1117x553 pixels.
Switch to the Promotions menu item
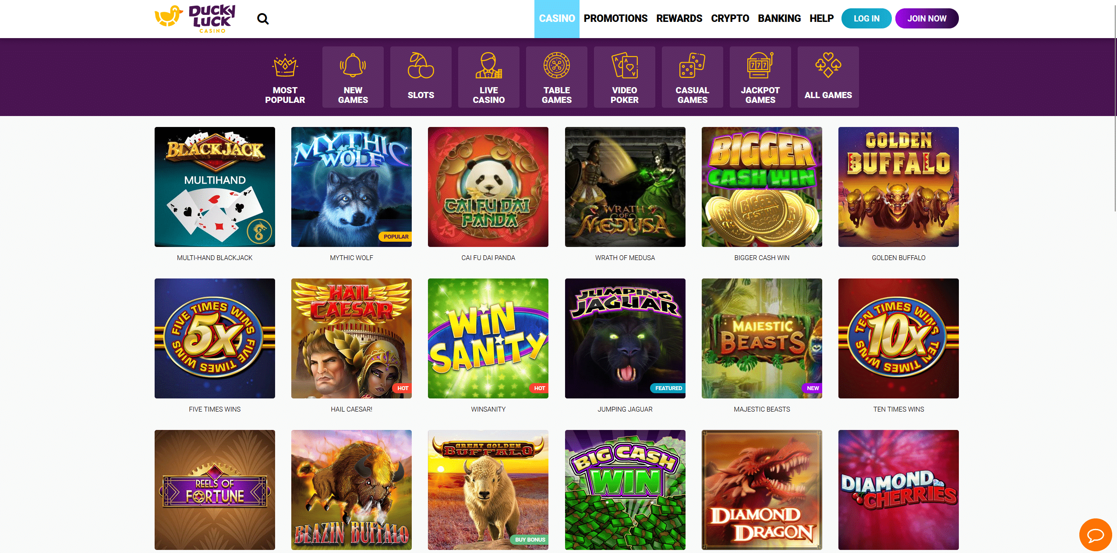615,18
